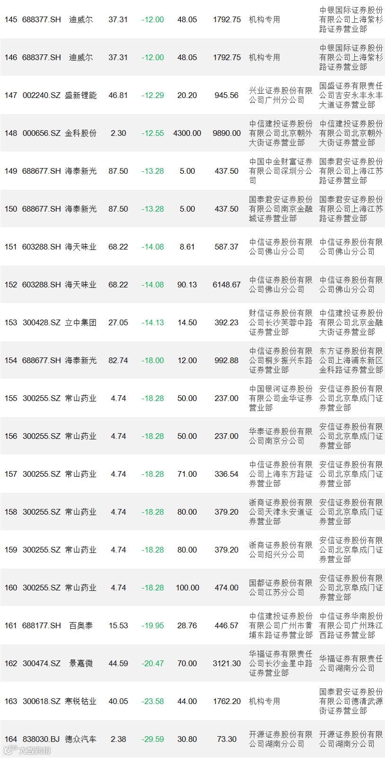Select price 46.81 in row 147
385x758 pixels.
pyautogui.click(x=118, y=95)
